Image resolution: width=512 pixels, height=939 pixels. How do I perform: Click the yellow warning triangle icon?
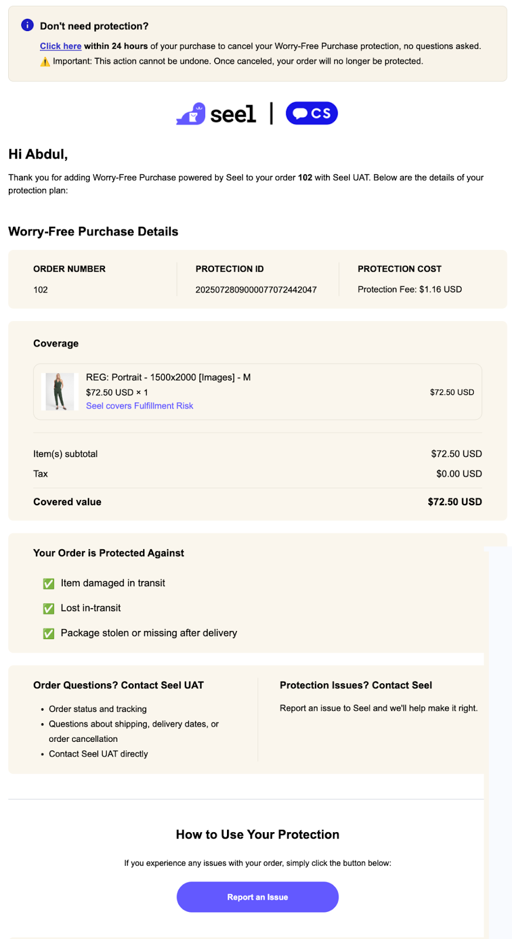pyautogui.click(x=45, y=62)
